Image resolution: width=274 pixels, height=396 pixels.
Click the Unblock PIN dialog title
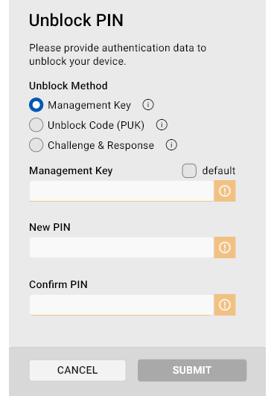click(x=76, y=20)
